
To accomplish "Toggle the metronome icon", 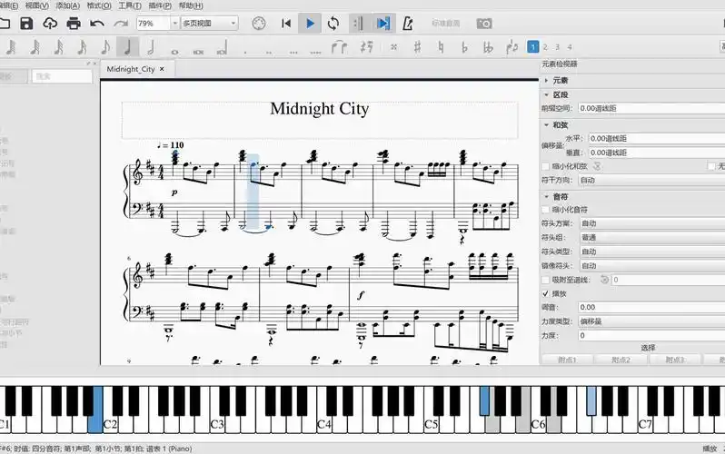I will 407,23.
